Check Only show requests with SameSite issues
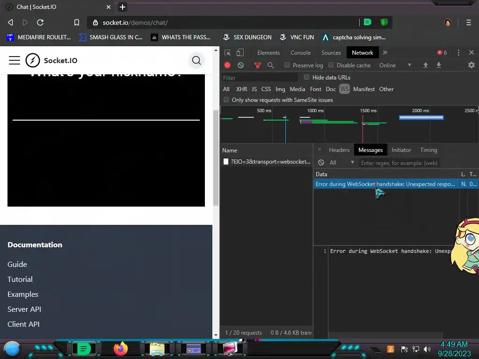 (226, 100)
